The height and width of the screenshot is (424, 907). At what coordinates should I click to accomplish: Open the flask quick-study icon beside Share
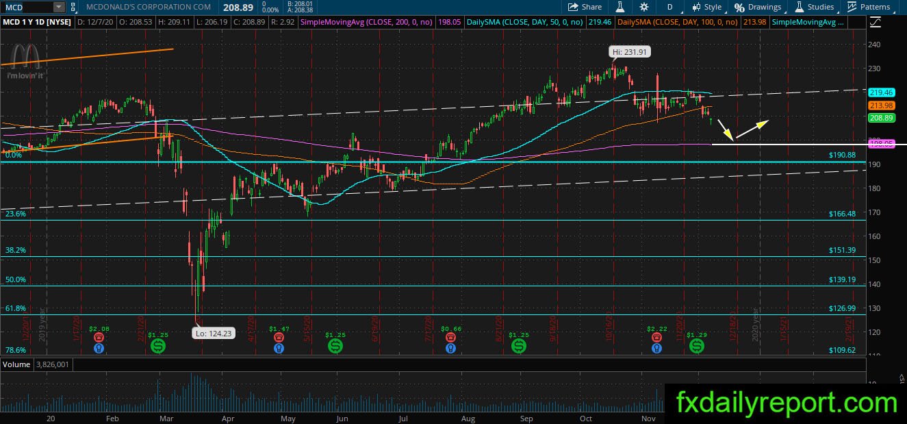619,7
